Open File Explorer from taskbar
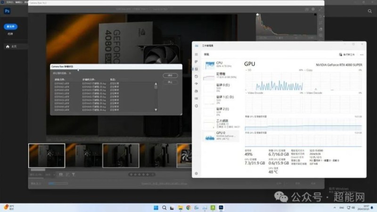Screen dimensions: 377x212 click(x=180, y=208)
